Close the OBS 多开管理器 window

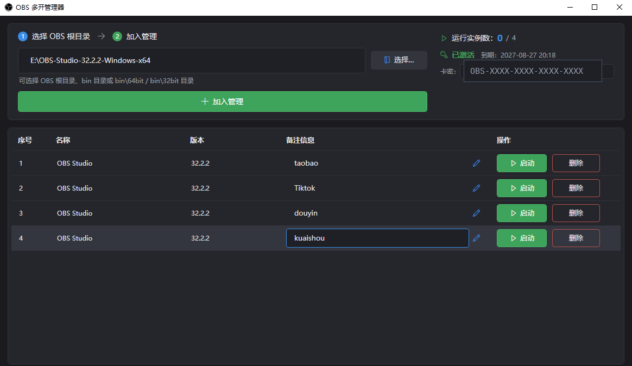[620, 7]
